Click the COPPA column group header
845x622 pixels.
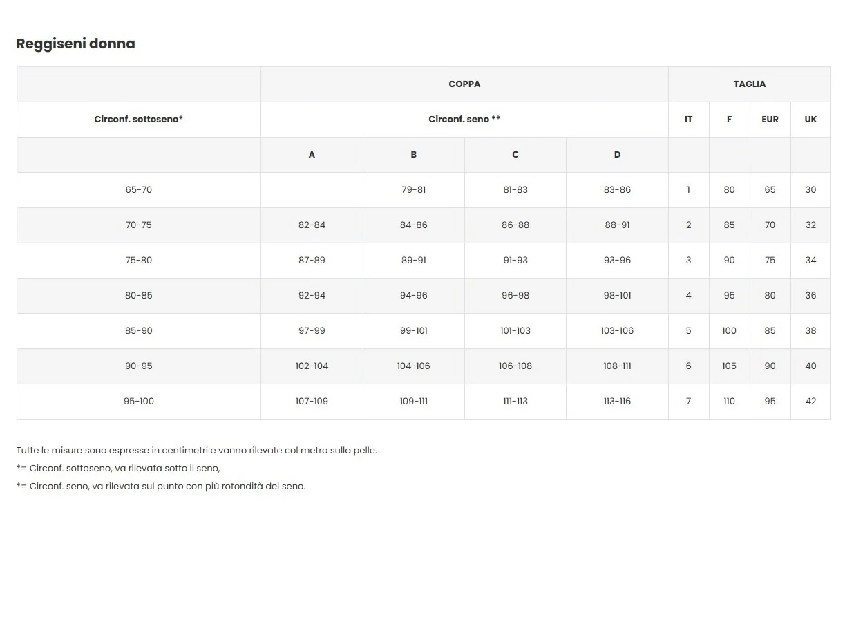point(464,84)
